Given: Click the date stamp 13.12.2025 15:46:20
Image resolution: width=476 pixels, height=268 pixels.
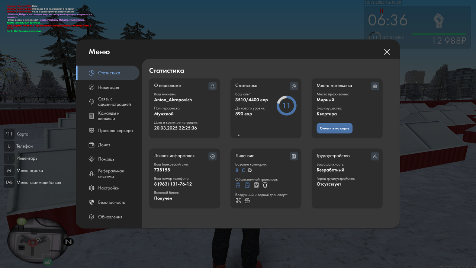Looking at the screenshot, I should pyautogui.click(x=383, y=2).
